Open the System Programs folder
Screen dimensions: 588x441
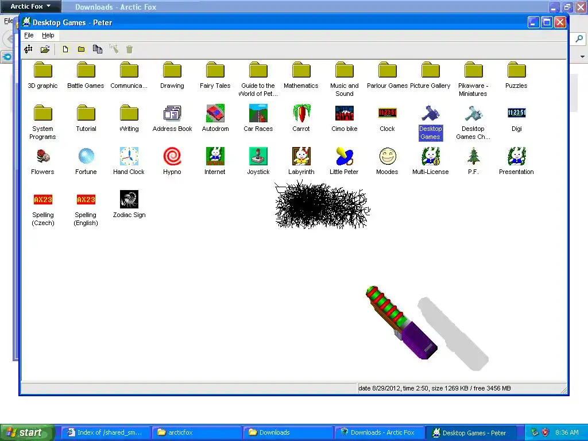[x=42, y=114]
